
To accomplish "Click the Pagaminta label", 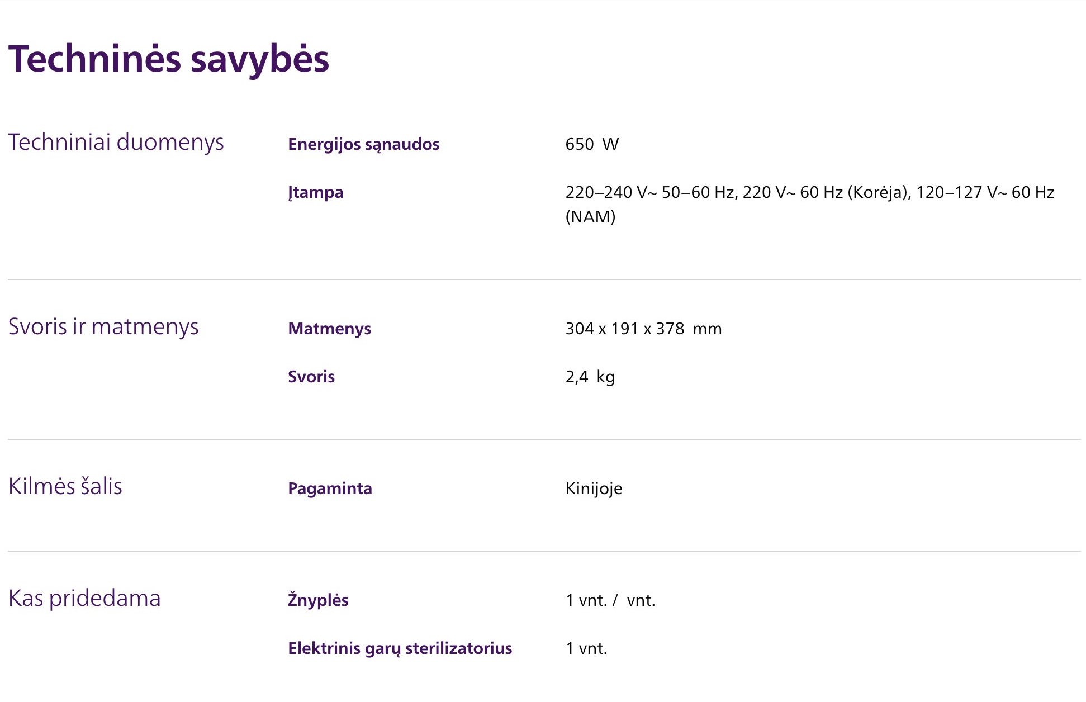I will tap(330, 488).
